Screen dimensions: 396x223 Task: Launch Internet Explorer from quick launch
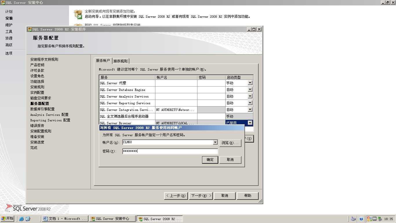coord(21,219)
